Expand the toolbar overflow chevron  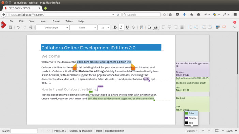pyautogui.click(x=235, y=27)
